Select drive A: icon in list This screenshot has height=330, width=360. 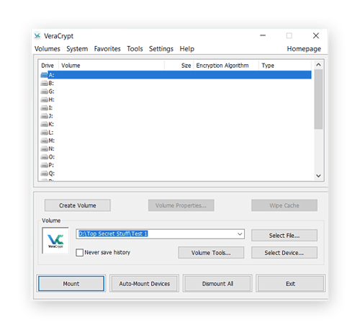coord(44,75)
